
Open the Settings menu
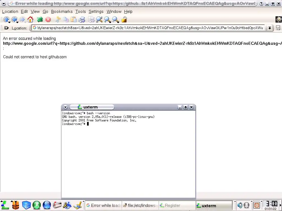[x=96, y=12]
